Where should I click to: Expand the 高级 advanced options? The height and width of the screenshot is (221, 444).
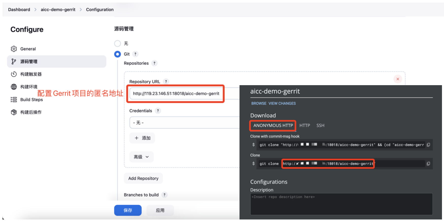click(141, 157)
